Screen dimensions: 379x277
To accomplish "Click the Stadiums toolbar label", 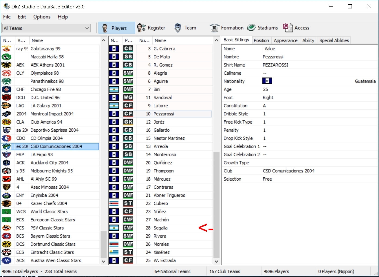I will tap(268, 28).
